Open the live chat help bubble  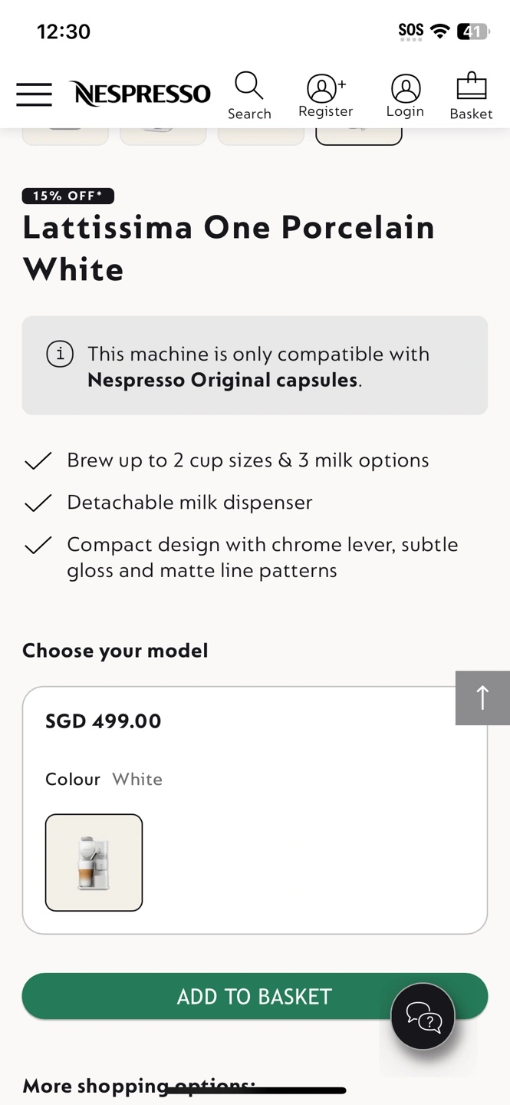click(423, 1016)
